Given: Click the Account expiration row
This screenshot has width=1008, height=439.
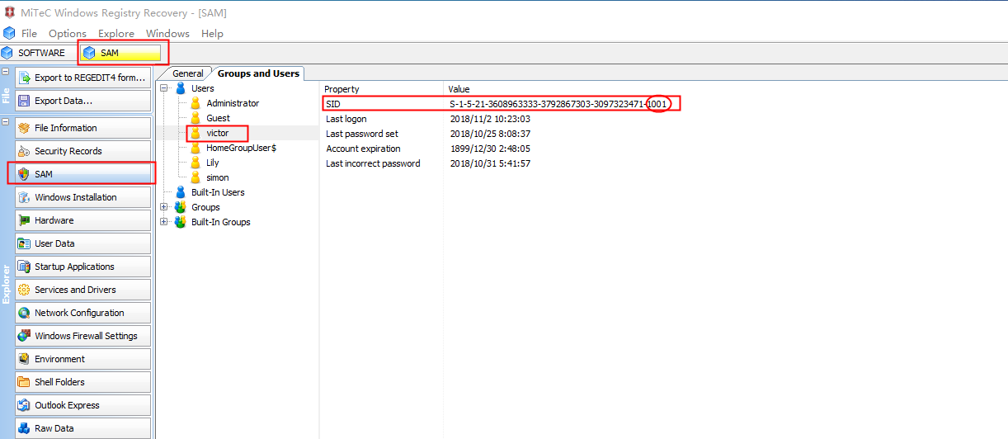Looking at the screenshot, I should tap(663, 149).
